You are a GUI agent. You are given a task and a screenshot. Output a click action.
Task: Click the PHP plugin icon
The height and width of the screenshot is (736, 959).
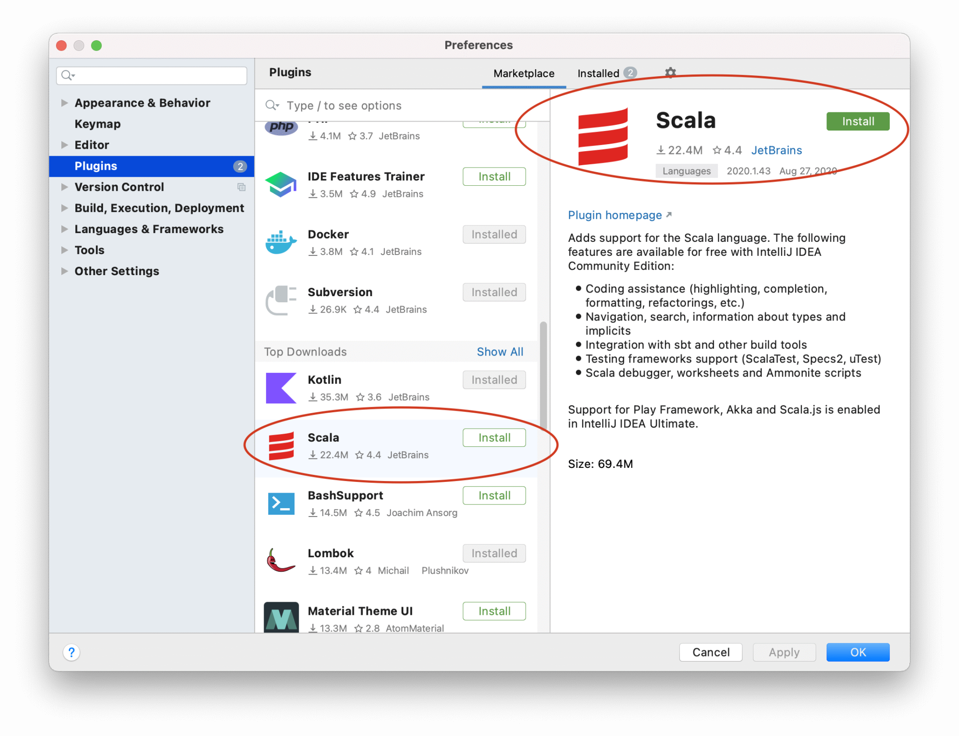(281, 127)
